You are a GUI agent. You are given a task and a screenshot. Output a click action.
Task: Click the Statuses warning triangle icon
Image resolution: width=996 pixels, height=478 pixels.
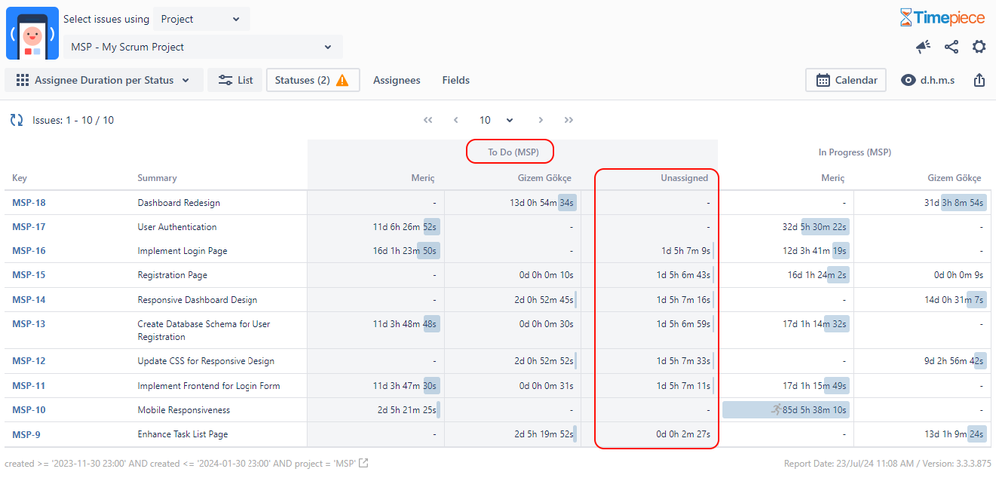coord(342,80)
